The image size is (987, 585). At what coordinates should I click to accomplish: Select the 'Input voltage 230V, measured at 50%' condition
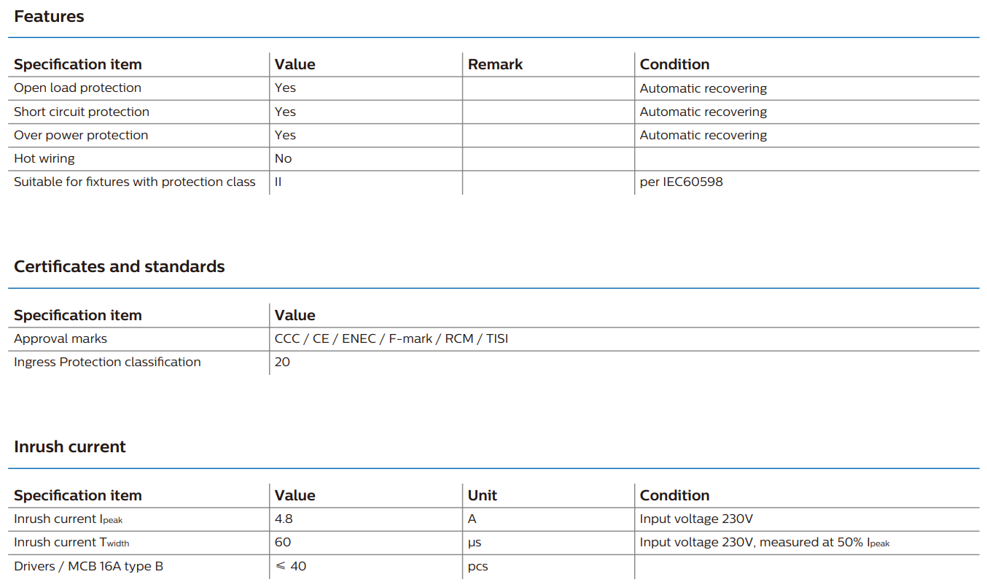click(x=764, y=542)
